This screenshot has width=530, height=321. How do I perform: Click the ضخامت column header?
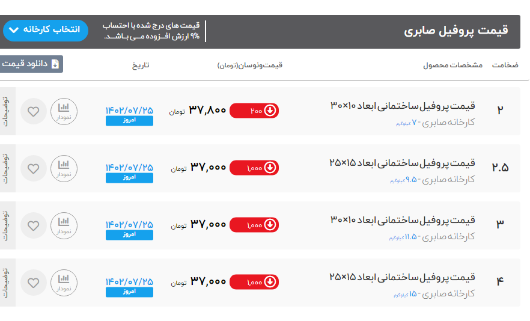pos(505,65)
